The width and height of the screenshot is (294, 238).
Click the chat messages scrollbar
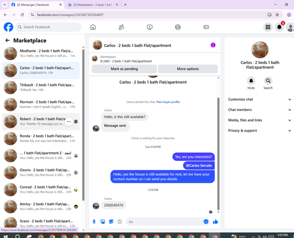[218, 154]
